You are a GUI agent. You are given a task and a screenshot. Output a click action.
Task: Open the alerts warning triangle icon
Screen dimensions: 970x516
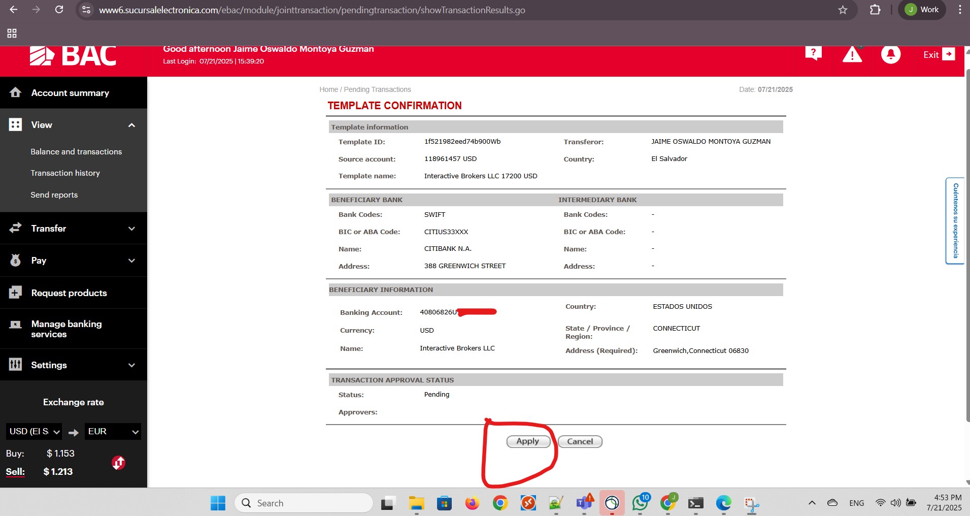click(852, 54)
